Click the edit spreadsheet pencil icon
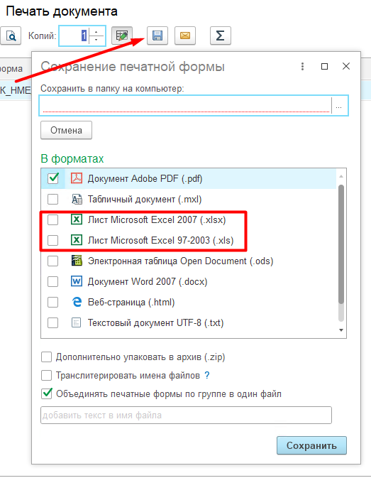The image size is (371, 478). click(122, 36)
